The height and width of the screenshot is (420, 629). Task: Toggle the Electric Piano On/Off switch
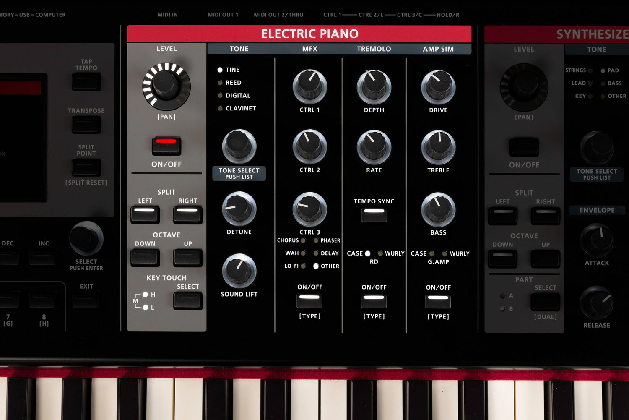166,146
